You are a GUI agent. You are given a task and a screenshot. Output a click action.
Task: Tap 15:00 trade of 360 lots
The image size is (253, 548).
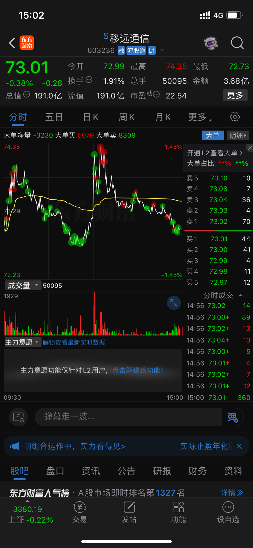coord(218,398)
